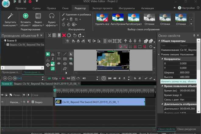Click the add audio music note icon
This screenshot has width=201, height=134.
coord(53,69)
